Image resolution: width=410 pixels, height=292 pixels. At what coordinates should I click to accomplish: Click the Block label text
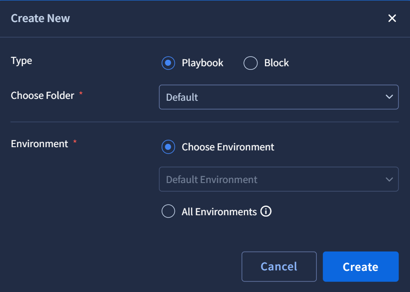coord(276,63)
